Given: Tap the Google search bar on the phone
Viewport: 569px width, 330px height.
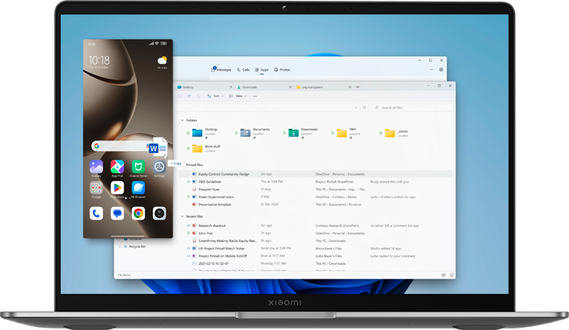Looking at the screenshot, I should click(x=121, y=146).
